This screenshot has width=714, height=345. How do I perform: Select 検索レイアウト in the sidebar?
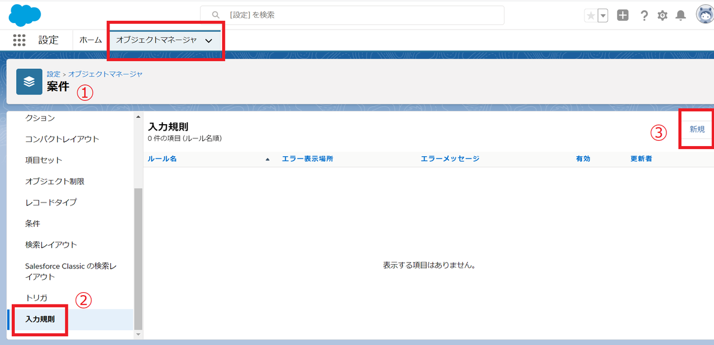tap(51, 245)
